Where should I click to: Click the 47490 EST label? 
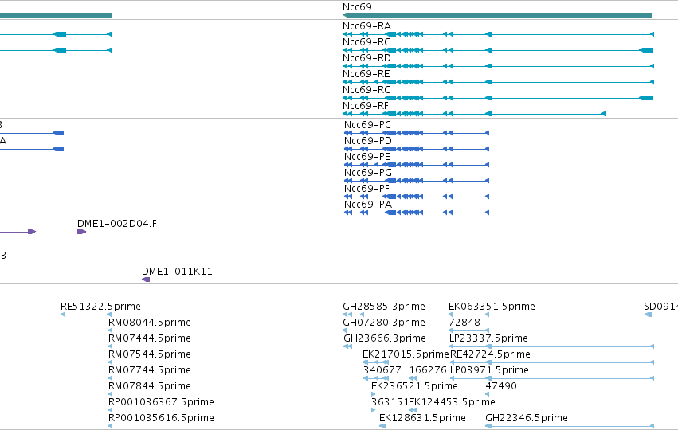(x=500, y=386)
